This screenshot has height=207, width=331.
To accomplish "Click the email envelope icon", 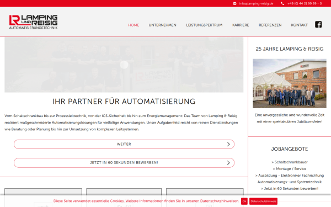I will coord(234,4).
